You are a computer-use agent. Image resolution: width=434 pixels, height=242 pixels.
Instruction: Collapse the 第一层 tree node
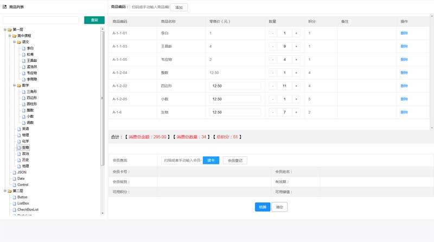click(x=5, y=29)
